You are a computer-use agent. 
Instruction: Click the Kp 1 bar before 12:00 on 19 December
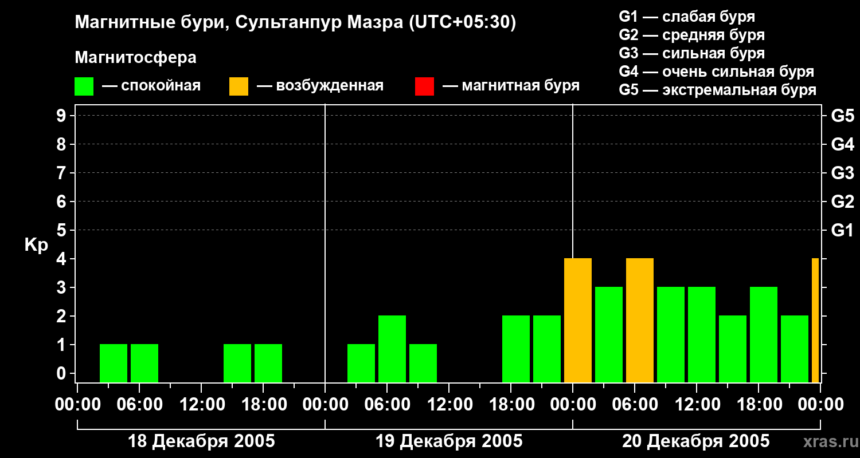coord(423,363)
